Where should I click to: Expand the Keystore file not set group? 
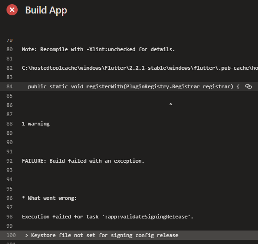pos(26,235)
